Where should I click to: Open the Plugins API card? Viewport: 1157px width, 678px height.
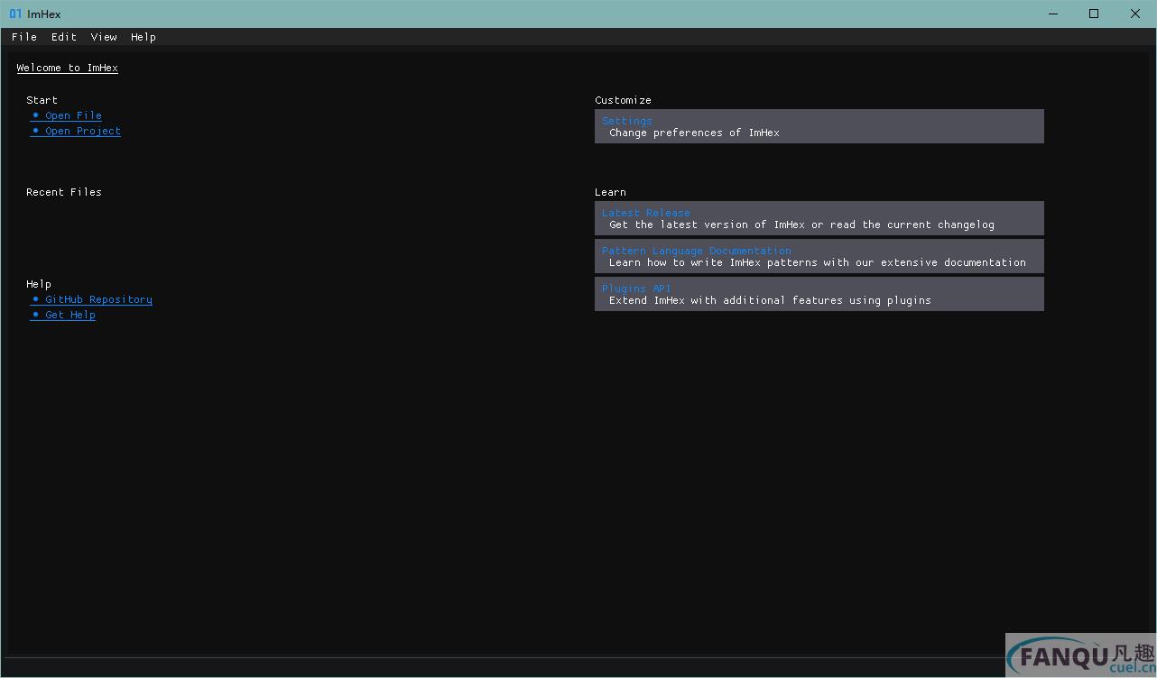click(819, 294)
